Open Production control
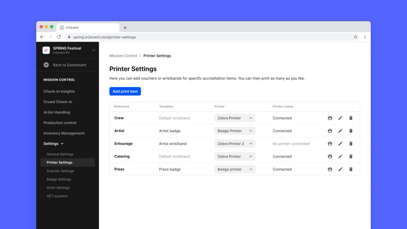Viewport: 407px width, 229px height. (x=60, y=123)
